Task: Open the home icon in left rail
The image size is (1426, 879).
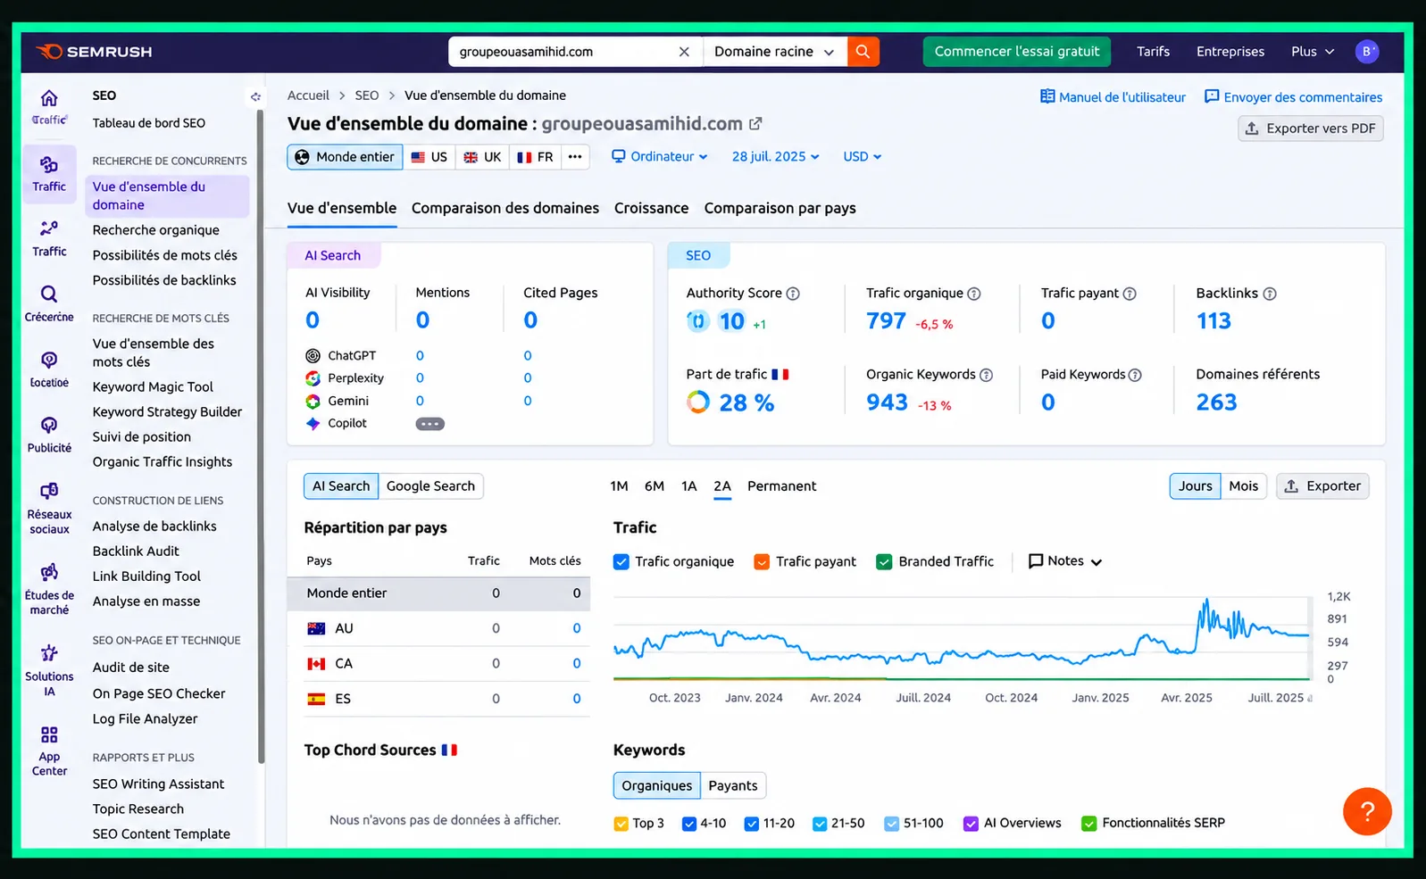Action: pyautogui.click(x=49, y=98)
